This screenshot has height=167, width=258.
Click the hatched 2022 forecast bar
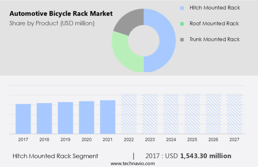pyautogui.click(x=129, y=113)
